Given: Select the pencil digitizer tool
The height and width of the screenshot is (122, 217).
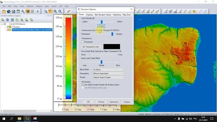Looking at the screenshot, I should (68, 11).
